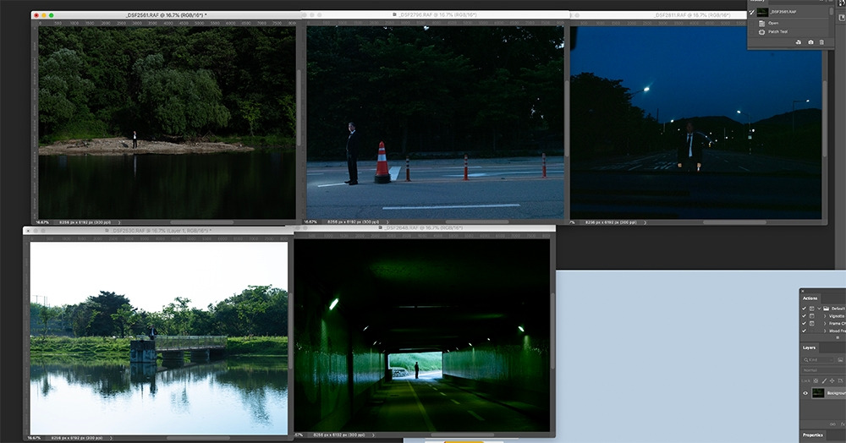Collapse the Default Actions folder

coord(819,309)
